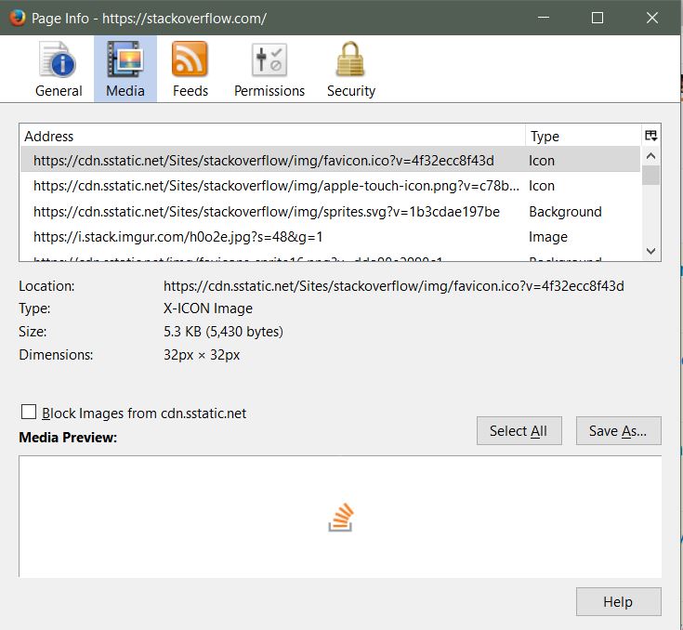Select the i.stack.imgur.com h0o2e.jpg row
The height and width of the screenshot is (630, 683).
(x=330, y=237)
